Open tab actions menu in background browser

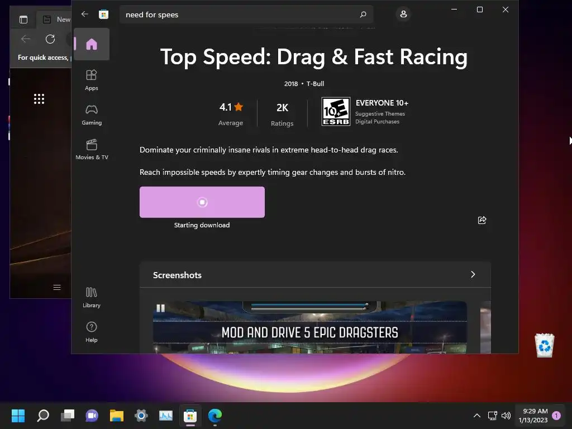(23, 20)
